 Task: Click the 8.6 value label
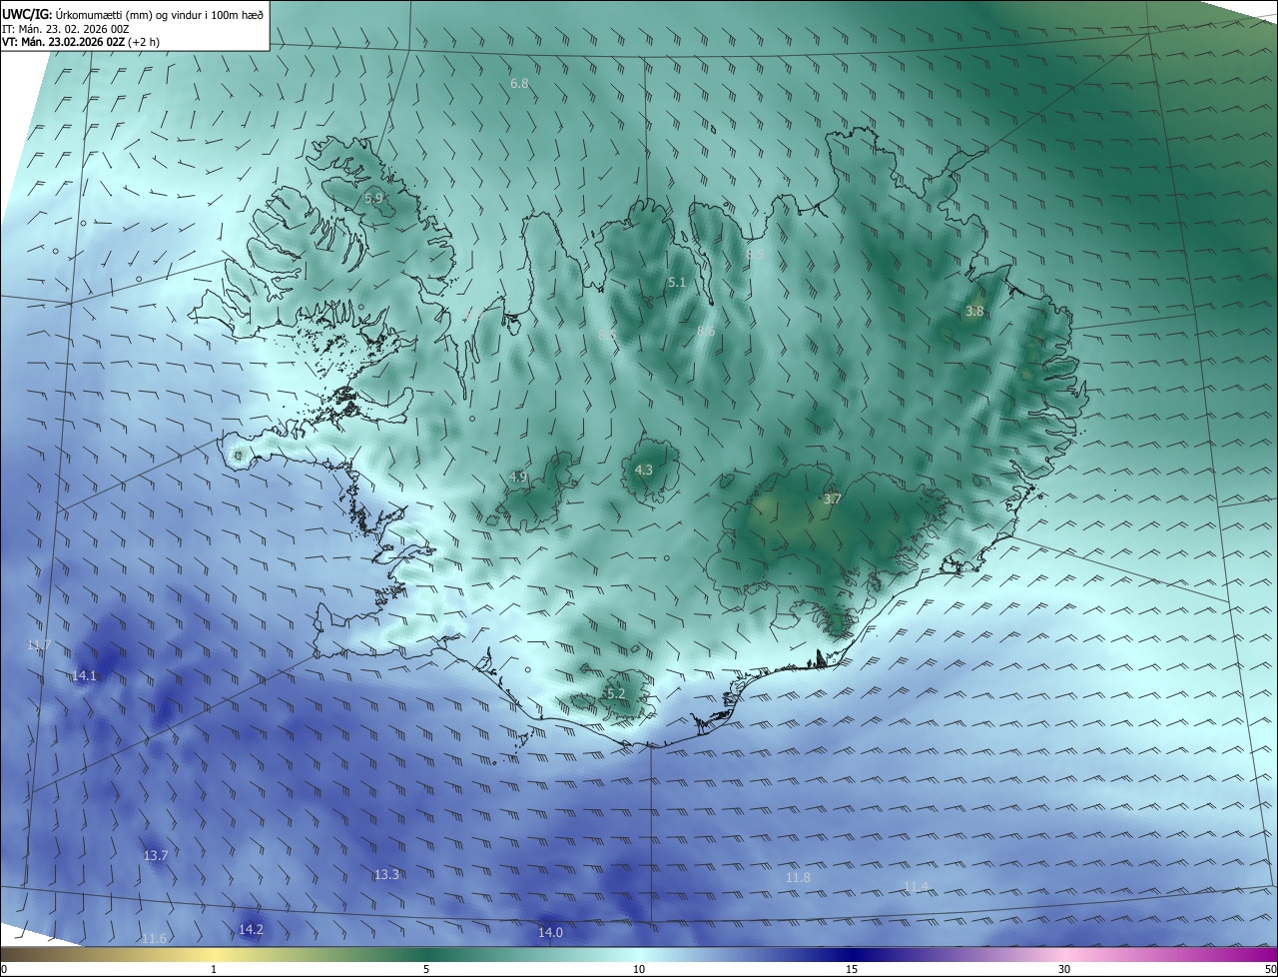pyautogui.click(x=706, y=331)
